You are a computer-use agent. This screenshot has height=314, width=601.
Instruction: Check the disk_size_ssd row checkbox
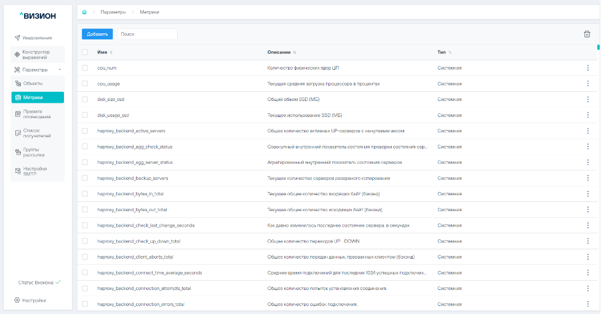[85, 99]
